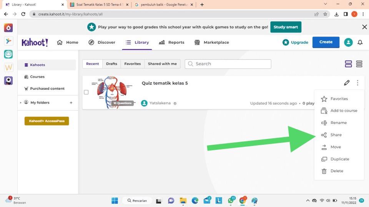
Task: Click the Study smart button
Action: pyautogui.click(x=286, y=27)
